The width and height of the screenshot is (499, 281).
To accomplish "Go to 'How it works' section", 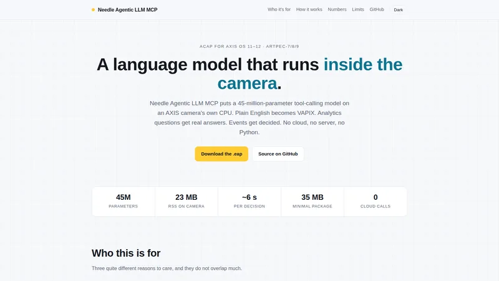I will point(309,9).
